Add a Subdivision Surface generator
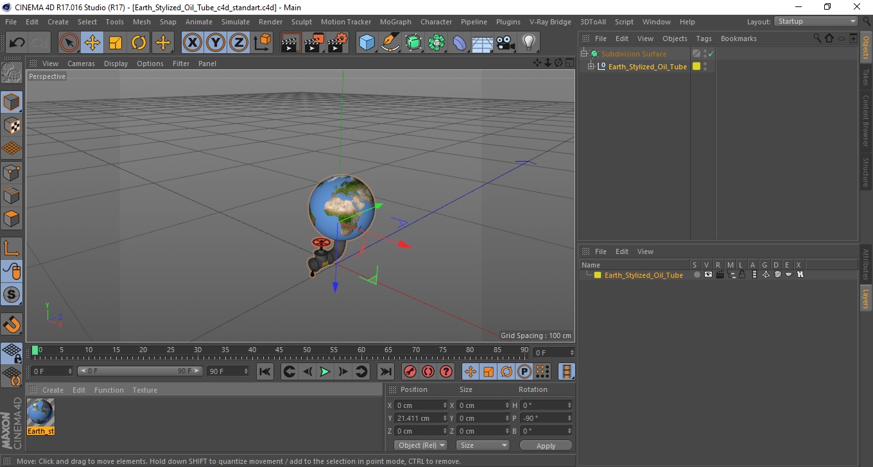This screenshot has width=873, height=467. coord(413,43)
